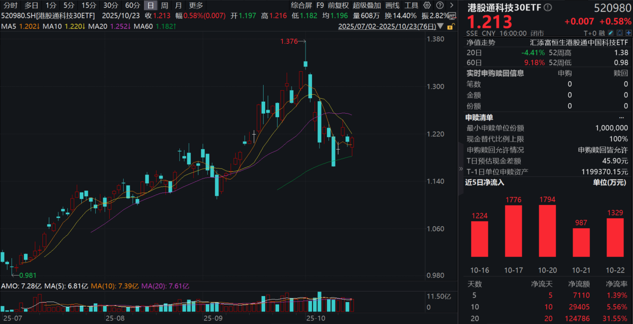Viewport: 633px width, 324px height.
Task: Toggle 前复权 price adjustment mode
Action: click(339, 5)
